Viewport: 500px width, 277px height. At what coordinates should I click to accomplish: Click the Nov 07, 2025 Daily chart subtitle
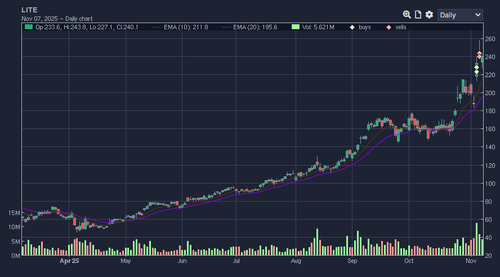tap(57, 19)
